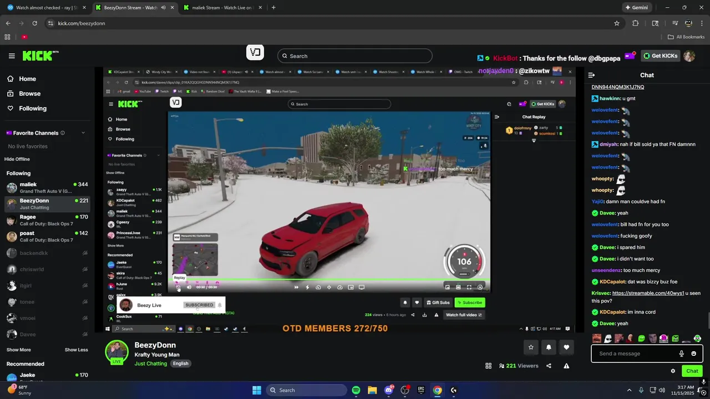Go back in Chrome
Screen dimensions: 710x399
tap(8, 23)
